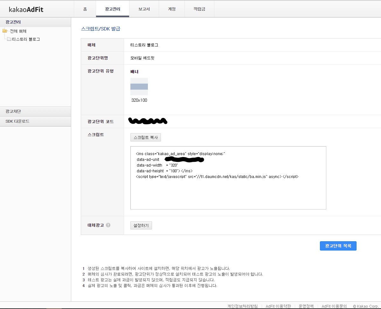This screenshot has height=309, width=381.
Task: Open the 운영정책 footer link
Action: tap(306, 306)
